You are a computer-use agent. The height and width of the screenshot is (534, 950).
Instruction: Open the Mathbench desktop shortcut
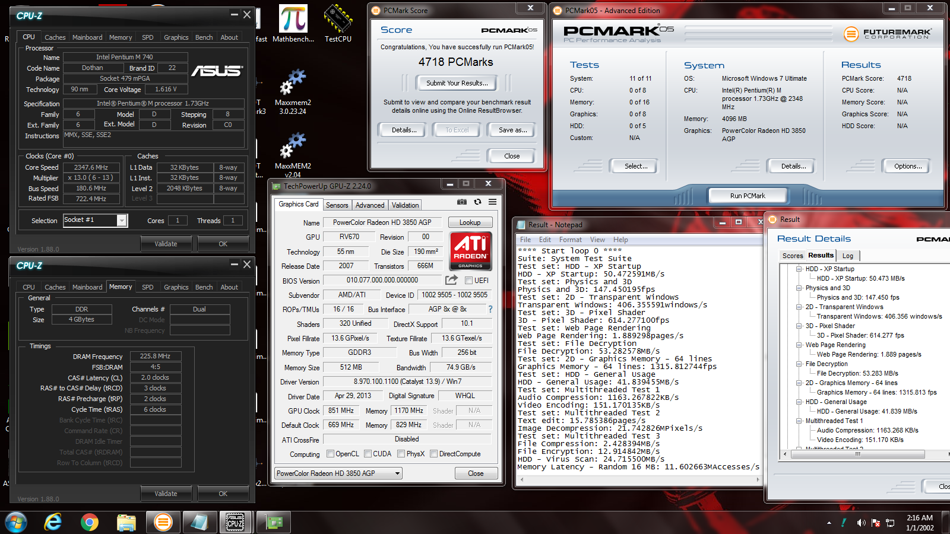(x=293, y=24)
